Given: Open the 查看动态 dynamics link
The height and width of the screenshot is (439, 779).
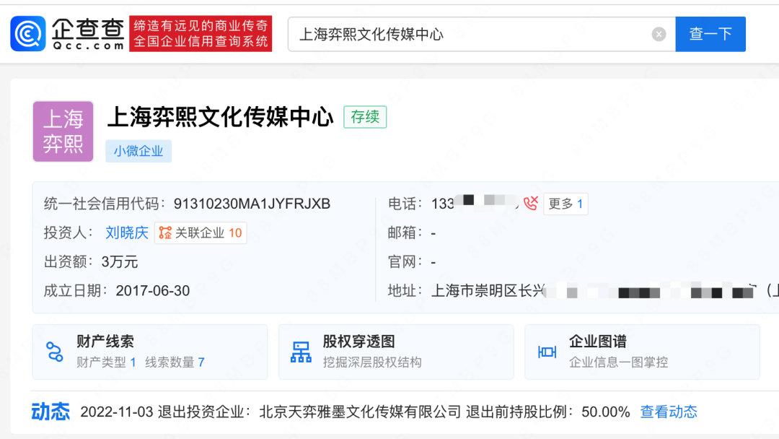Looking at the screenshot, I should 668,412.
